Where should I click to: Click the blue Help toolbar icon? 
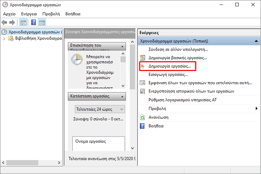[x=34, y=23]
